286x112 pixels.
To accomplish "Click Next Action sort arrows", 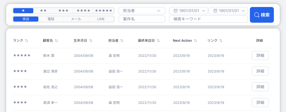I will click(195, 41).
